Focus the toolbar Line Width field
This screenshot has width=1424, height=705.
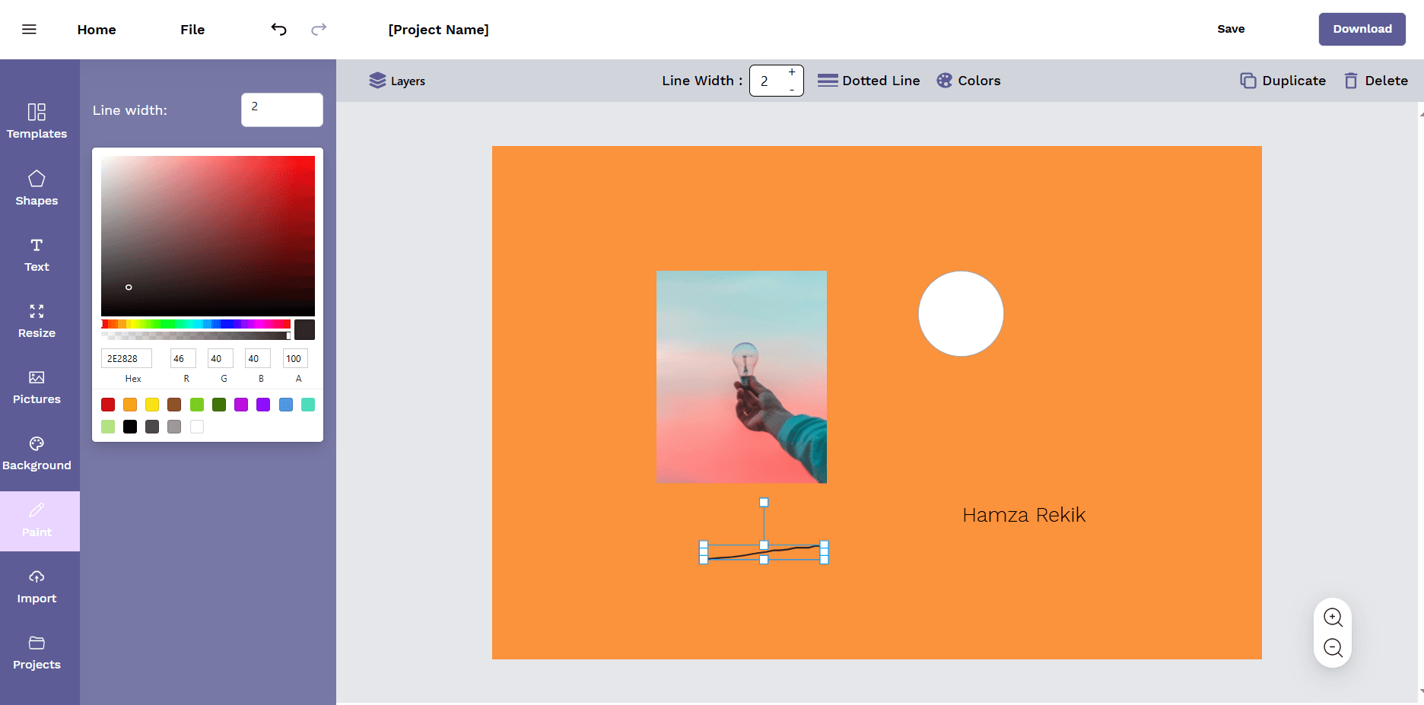777,81
